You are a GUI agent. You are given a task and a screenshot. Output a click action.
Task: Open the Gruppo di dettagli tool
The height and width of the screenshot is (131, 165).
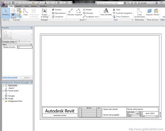pos(45,13)
